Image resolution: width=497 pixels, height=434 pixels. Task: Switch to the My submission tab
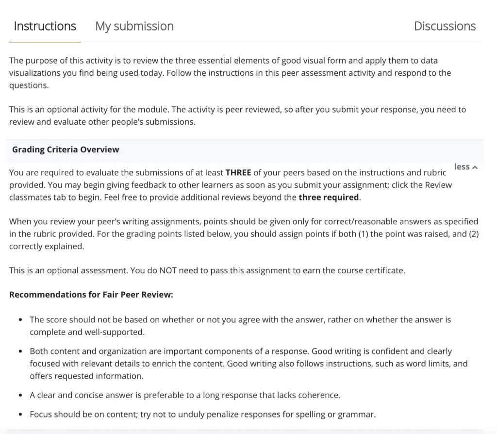(134, 26)
